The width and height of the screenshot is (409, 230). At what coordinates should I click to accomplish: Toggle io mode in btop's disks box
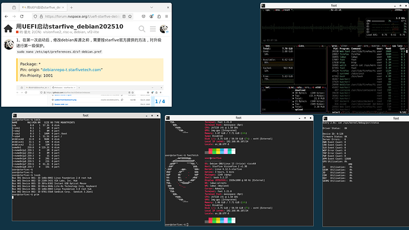tap(322, 46)
